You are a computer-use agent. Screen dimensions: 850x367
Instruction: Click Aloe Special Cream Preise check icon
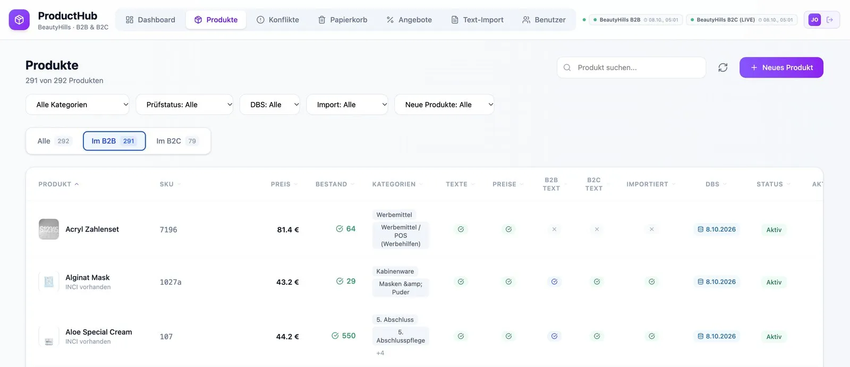pos(508,336)
